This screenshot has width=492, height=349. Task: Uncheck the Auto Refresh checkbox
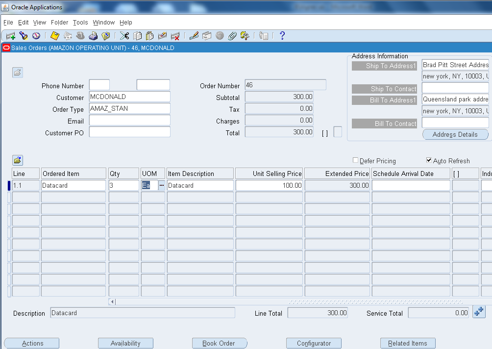[429, 160]
